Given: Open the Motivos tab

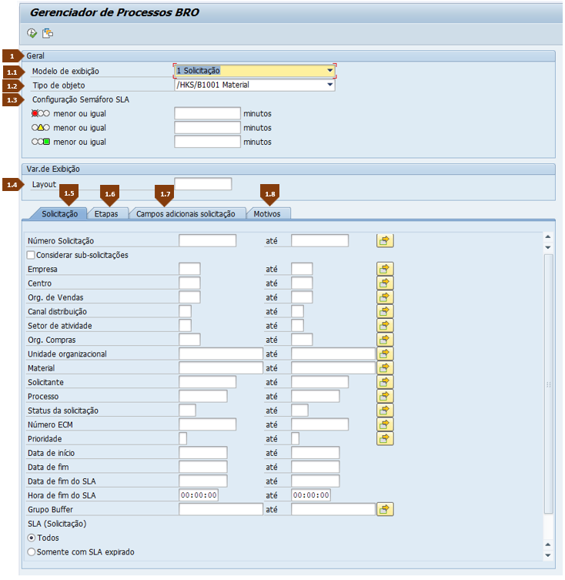Looking at the screenshot, I should pyautogui.click(x=267, y=214).
